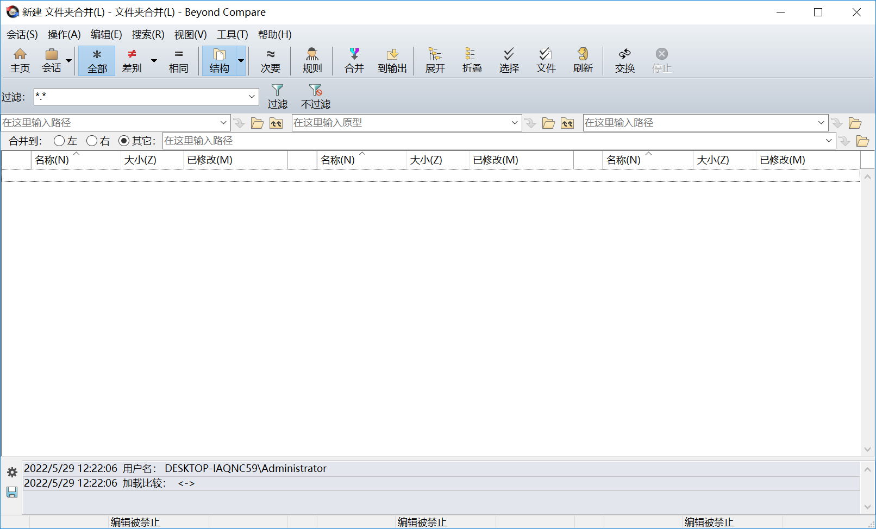Open the 会话(S) menu
876x529 pixels.
click(22, 35)
